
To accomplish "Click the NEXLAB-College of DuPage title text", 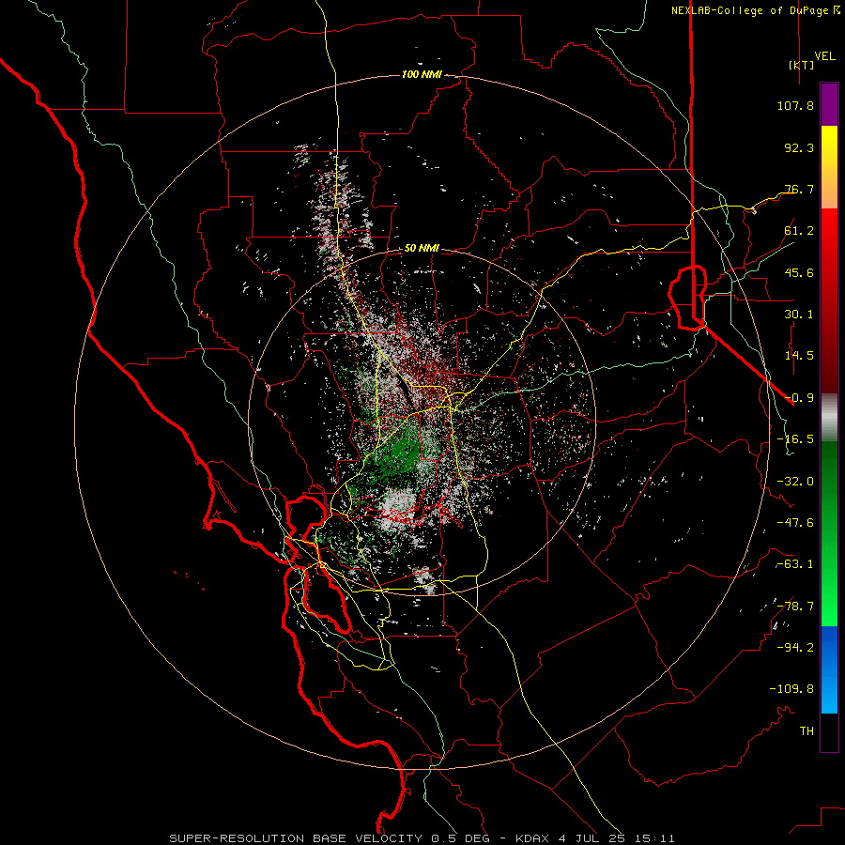I will tap(755, 10).
